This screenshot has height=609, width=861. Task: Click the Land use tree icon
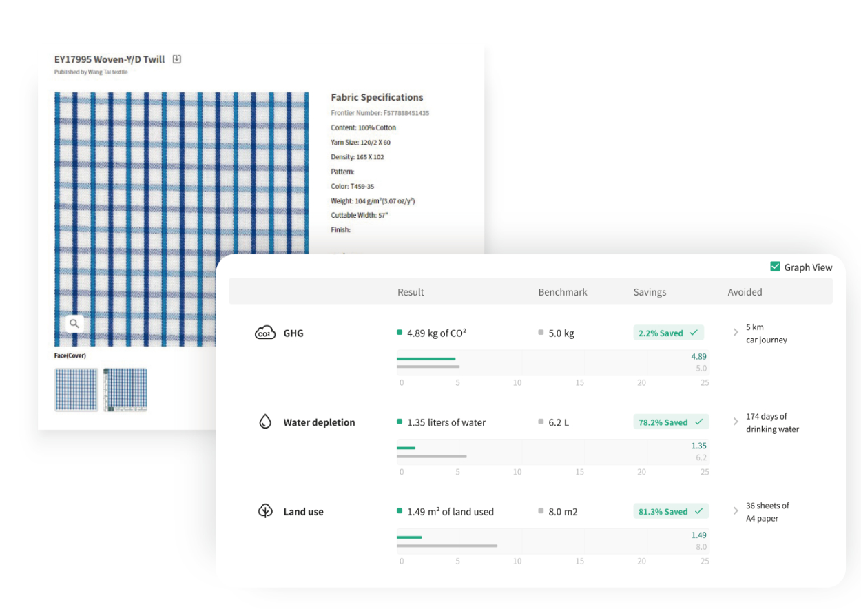[265, 511]
